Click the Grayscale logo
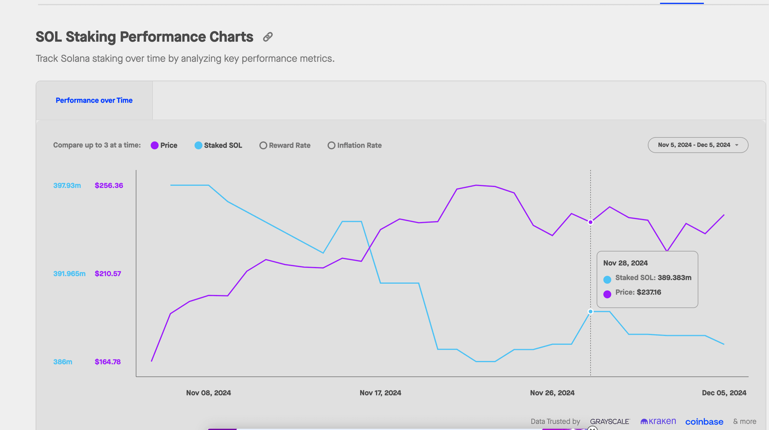Screen dimensions: 769x430 609,421
